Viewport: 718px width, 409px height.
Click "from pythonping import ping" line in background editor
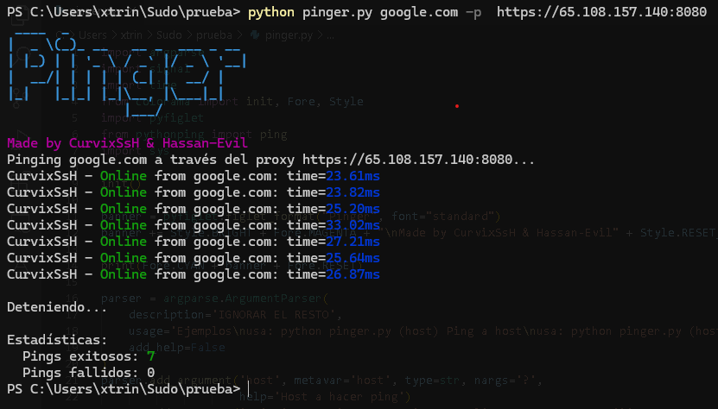[194, 135]
